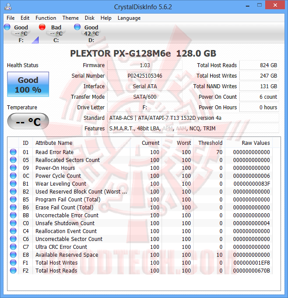Click raw value 000000000004 for Unsafe Shutdown Count

coord(252,223)
